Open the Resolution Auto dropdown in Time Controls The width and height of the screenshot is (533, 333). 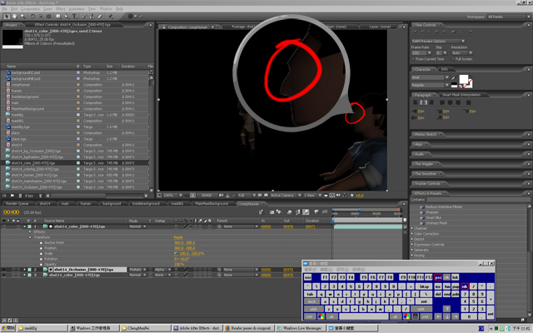pyautogui.click(x=462, y=53)
